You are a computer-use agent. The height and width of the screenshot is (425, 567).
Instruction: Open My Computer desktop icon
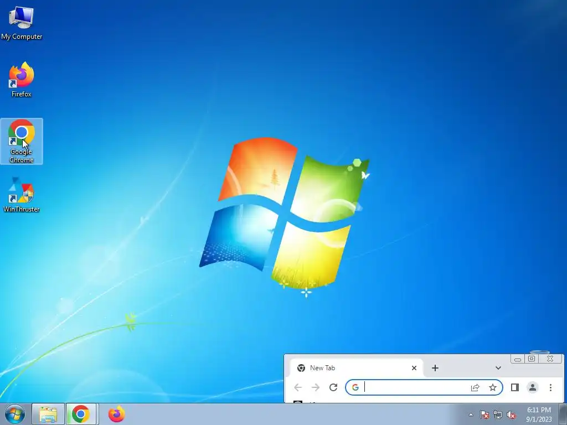(22, 22)
